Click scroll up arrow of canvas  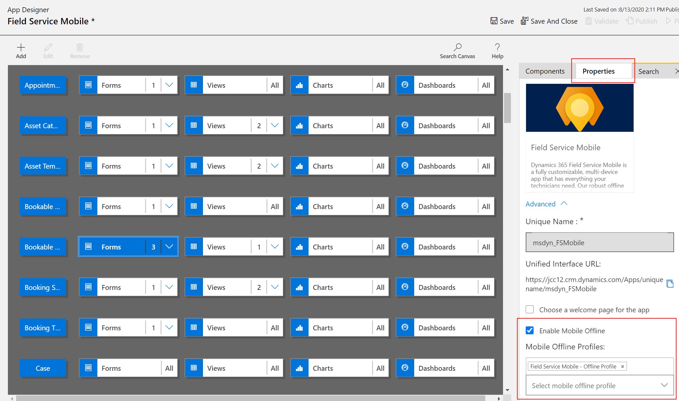click(x=507, y=69)
